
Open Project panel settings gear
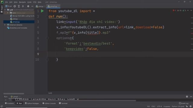pyautogui.click(x=28, y=6)
